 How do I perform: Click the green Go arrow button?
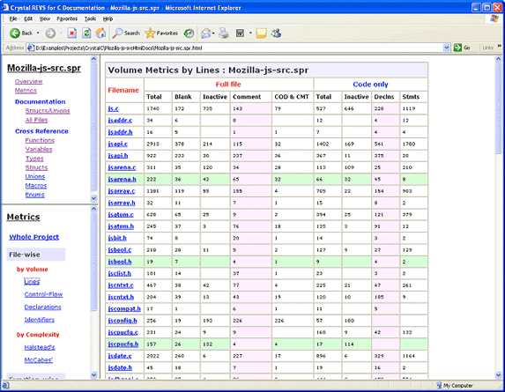(457, 48)
